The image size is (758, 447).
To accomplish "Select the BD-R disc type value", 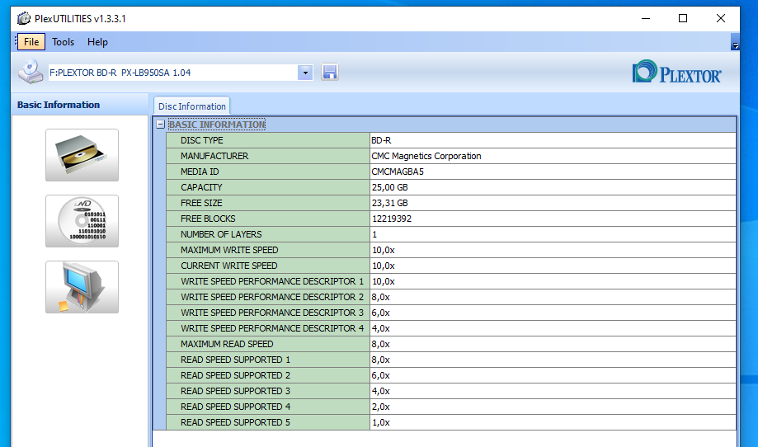I will coord(381,140).
